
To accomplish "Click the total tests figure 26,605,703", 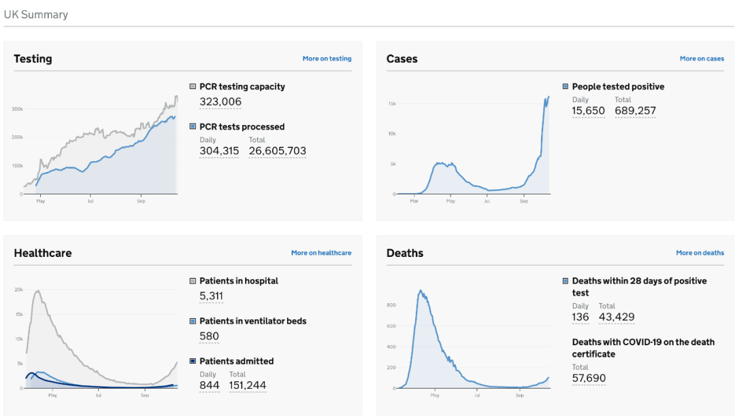I will [x=277, y=151].
